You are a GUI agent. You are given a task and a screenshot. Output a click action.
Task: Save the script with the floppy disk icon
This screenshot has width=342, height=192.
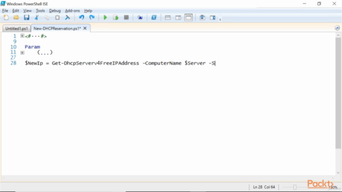(26, 18)
